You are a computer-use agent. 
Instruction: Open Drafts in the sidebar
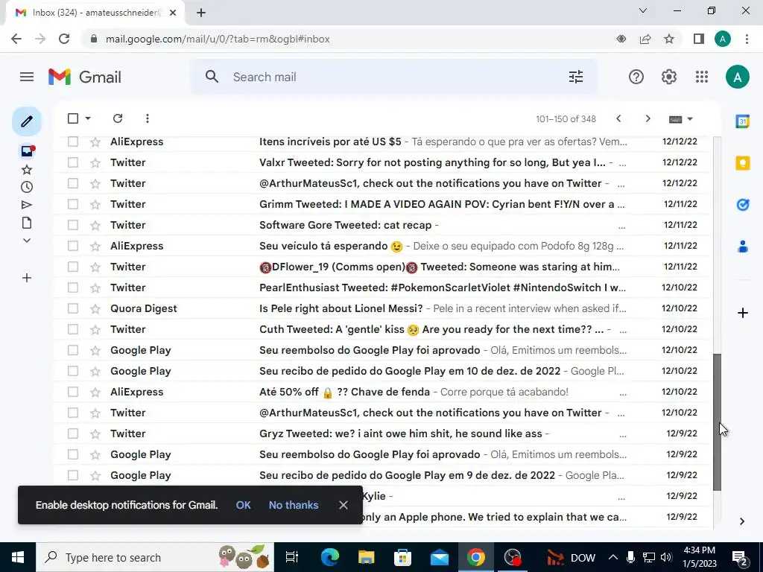tap(27, 223)
